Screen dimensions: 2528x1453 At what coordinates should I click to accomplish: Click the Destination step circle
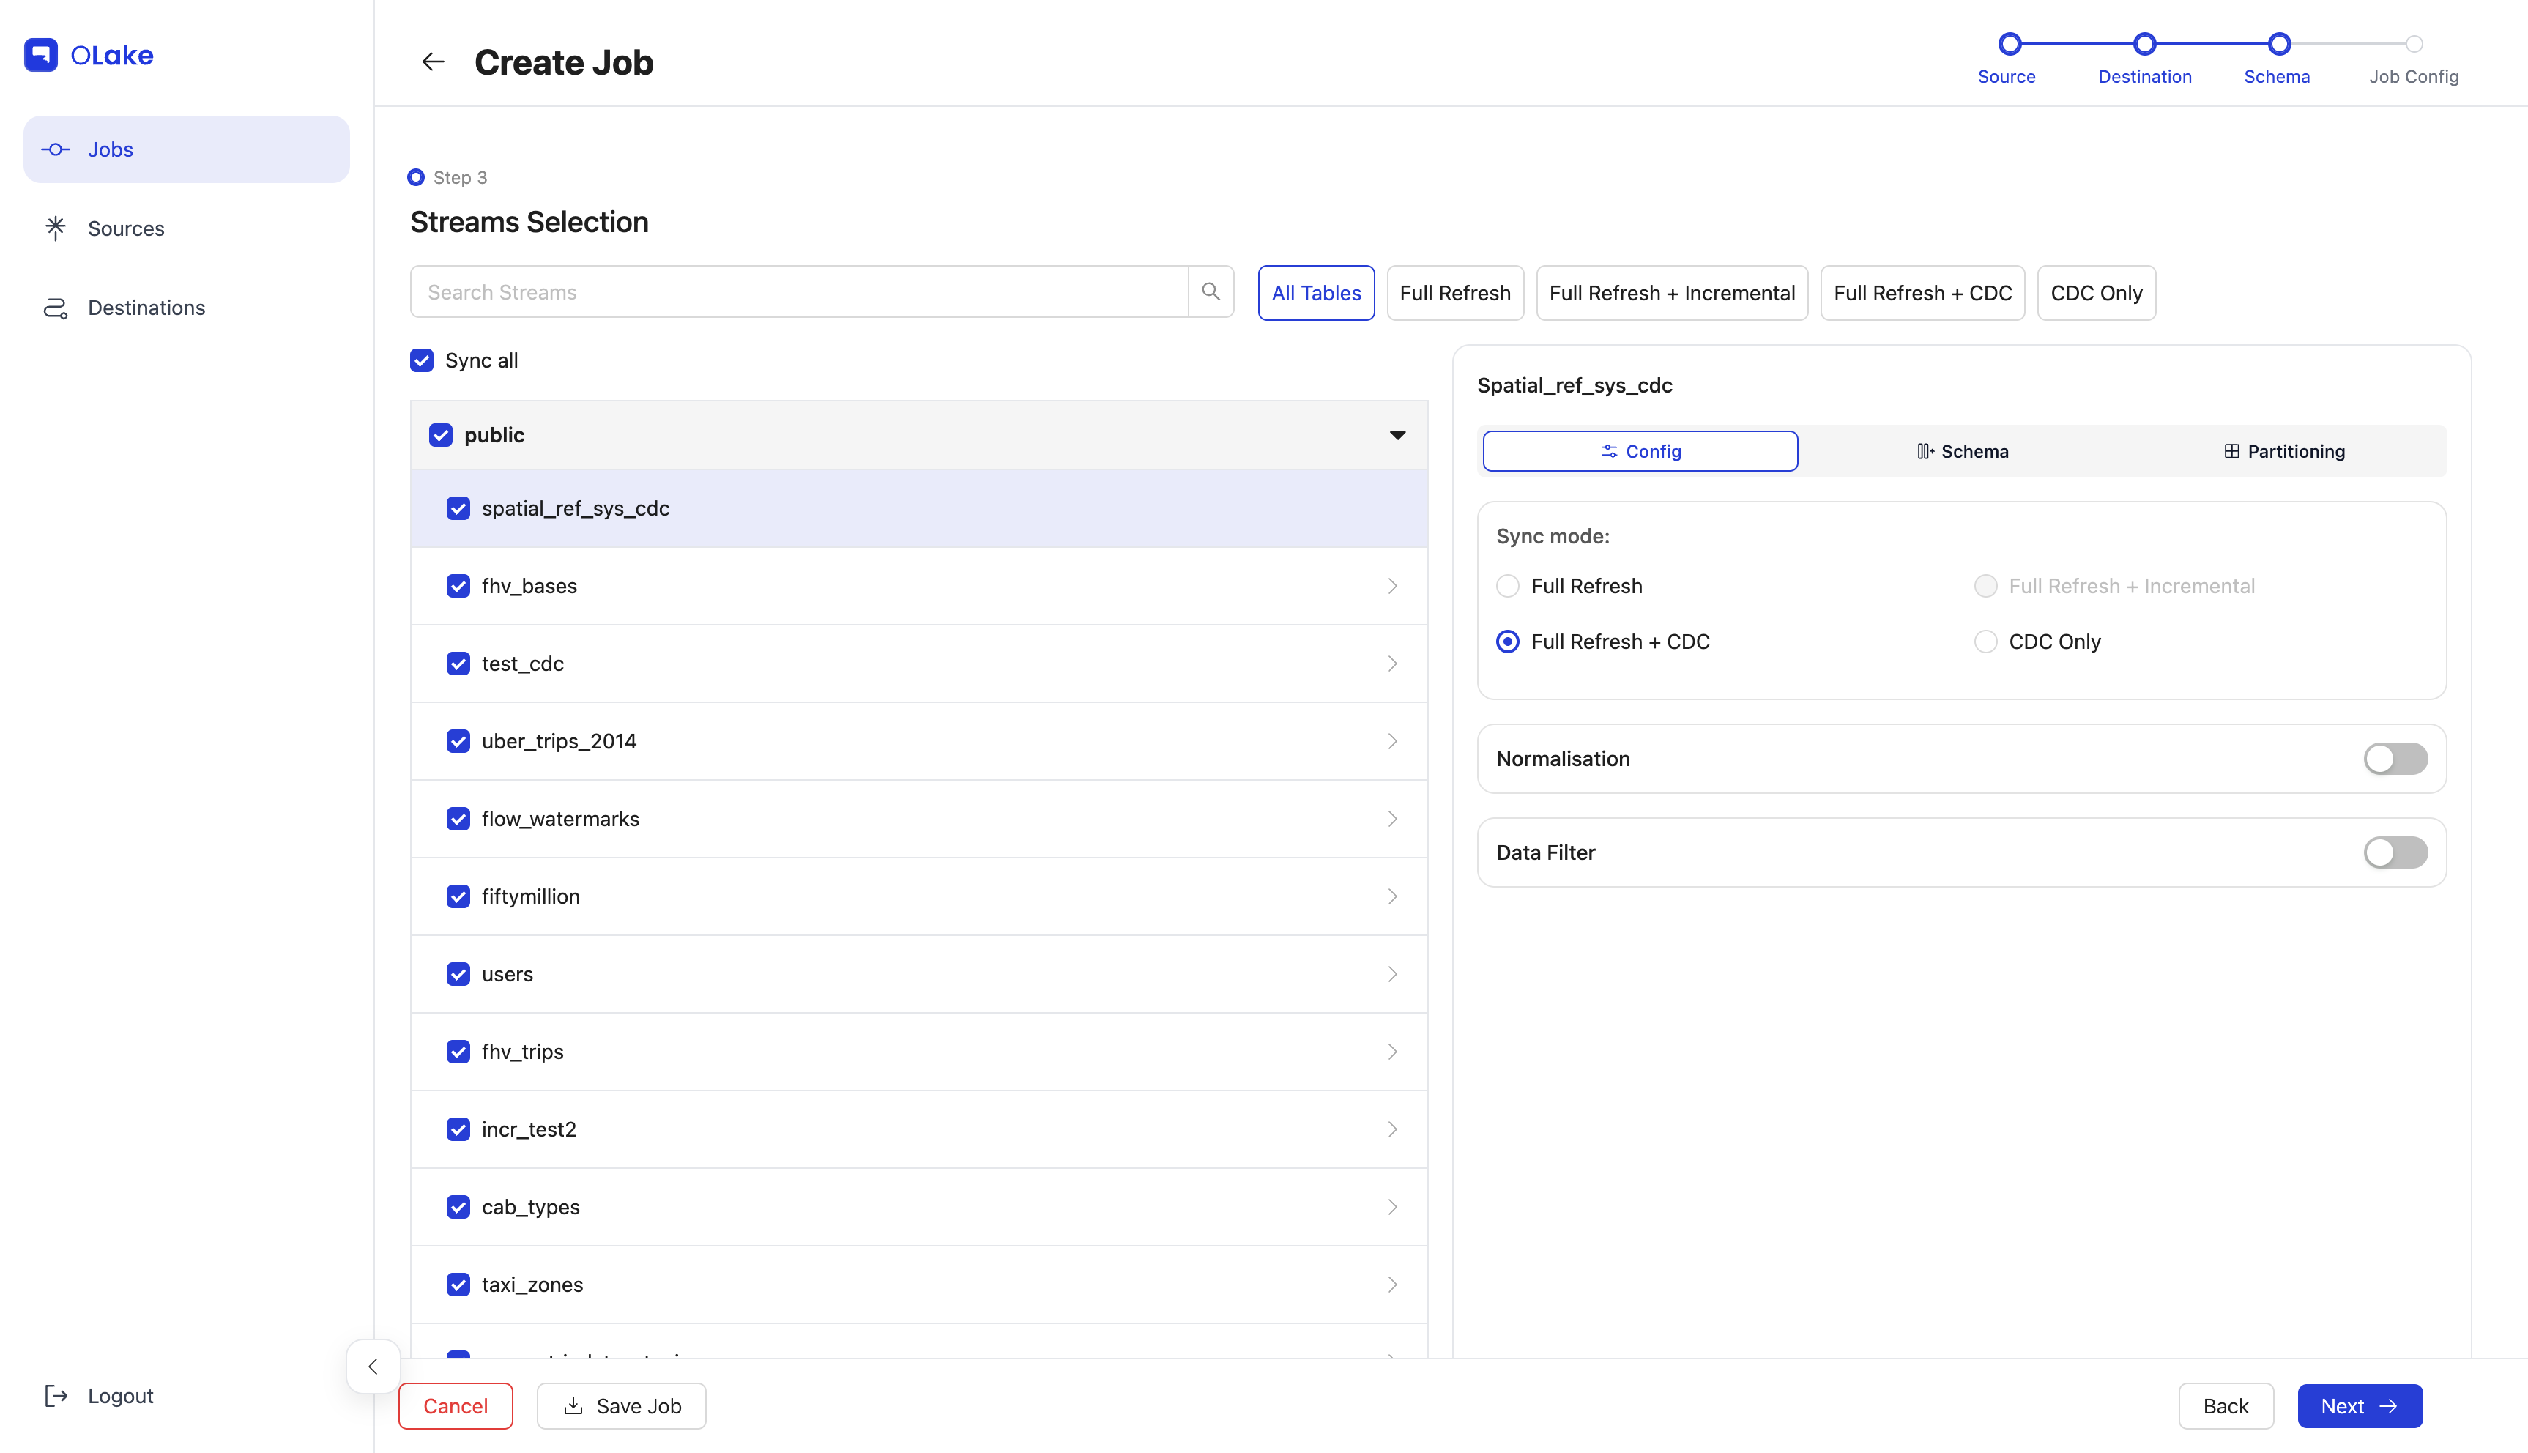click(x=2144, y=44)
